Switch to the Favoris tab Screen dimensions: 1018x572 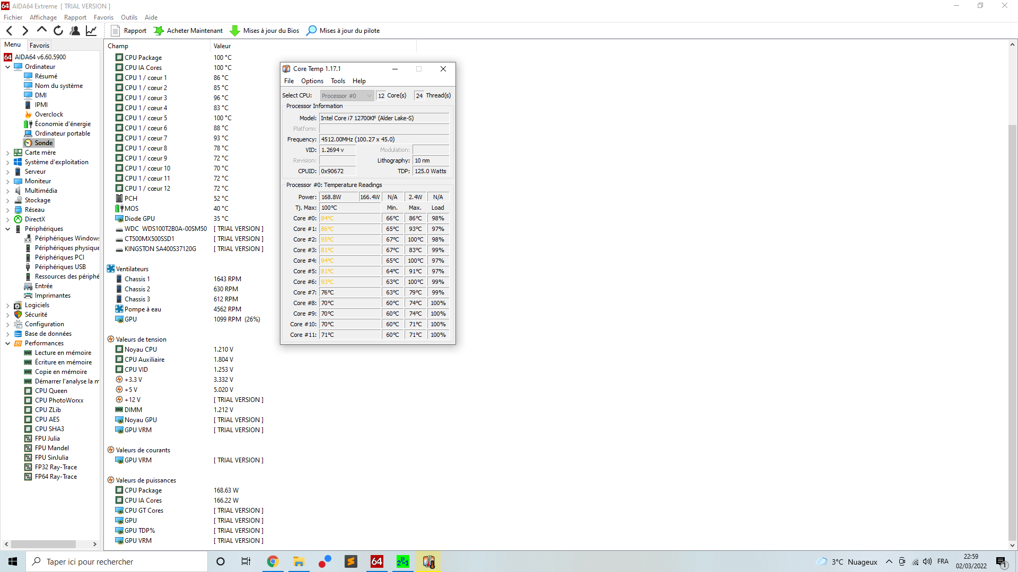[x=39, y=46]
